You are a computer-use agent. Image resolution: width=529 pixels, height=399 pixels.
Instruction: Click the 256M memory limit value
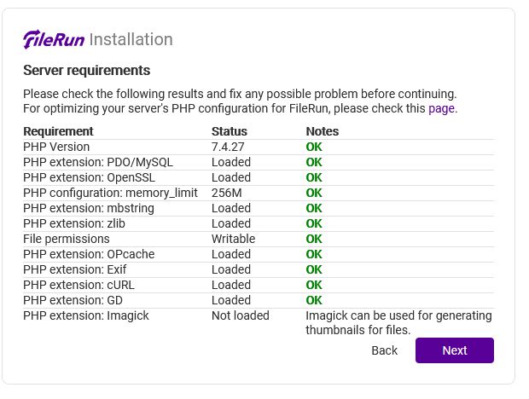pos(227,193)
